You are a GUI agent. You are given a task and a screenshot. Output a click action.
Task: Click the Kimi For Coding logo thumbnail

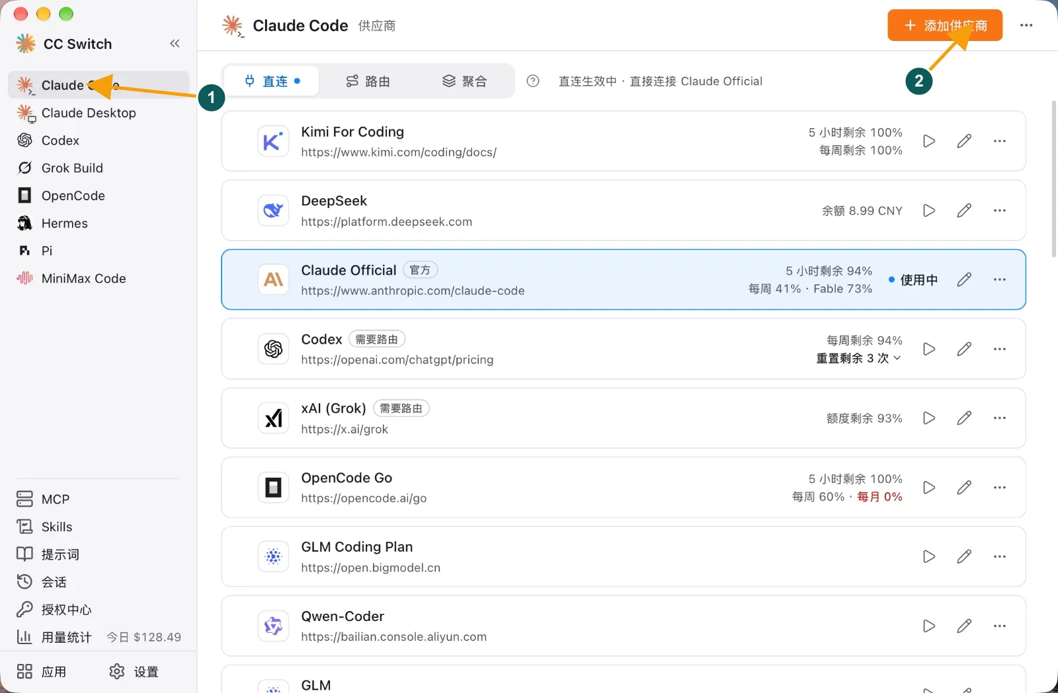point(273,141)
